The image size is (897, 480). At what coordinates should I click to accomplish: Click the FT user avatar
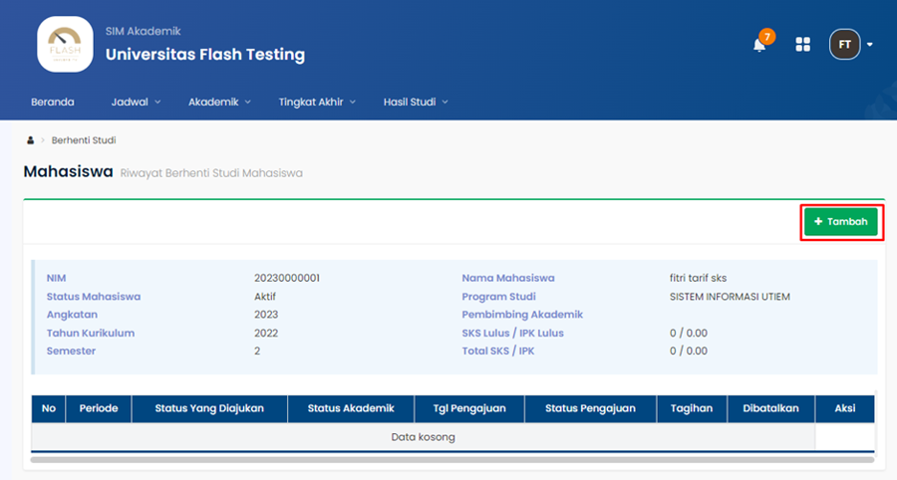(844, 44)
